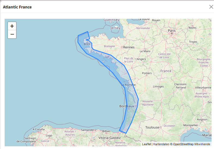Close the Atlantic France dialog
Viewport: 214px width, 149px height.
coord(211,7)
